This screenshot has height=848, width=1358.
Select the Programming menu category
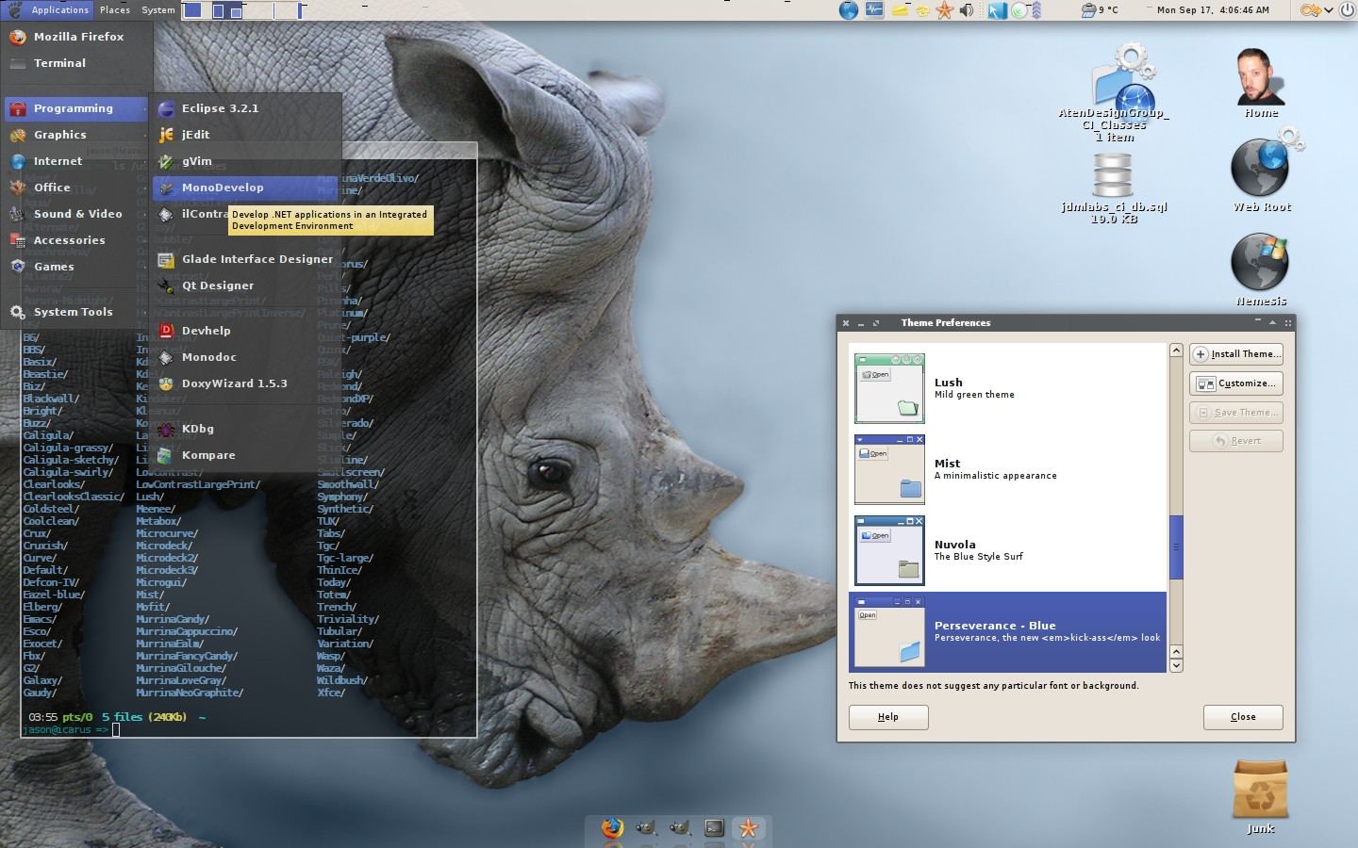76,108
